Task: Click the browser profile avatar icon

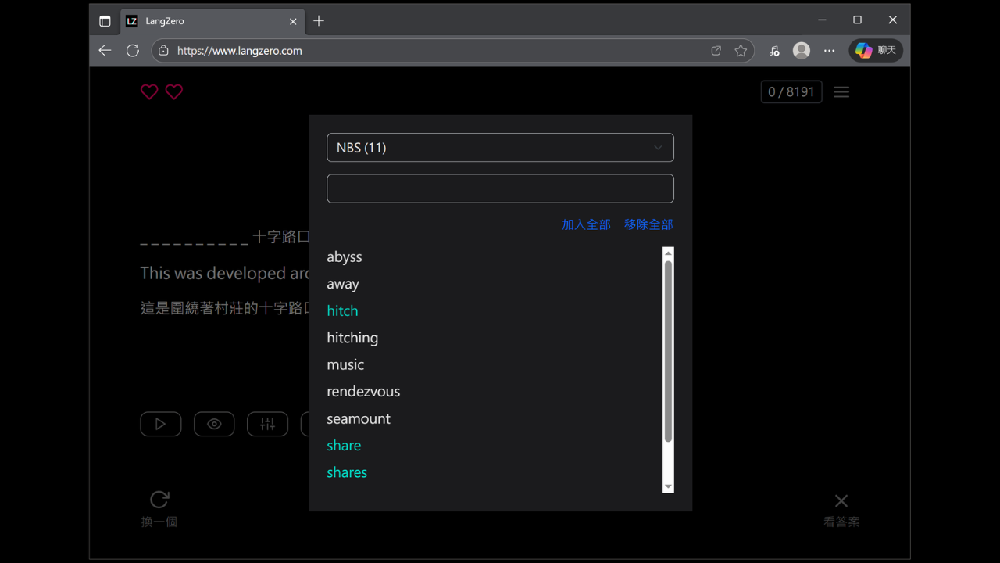Action: tap(802, 51)
